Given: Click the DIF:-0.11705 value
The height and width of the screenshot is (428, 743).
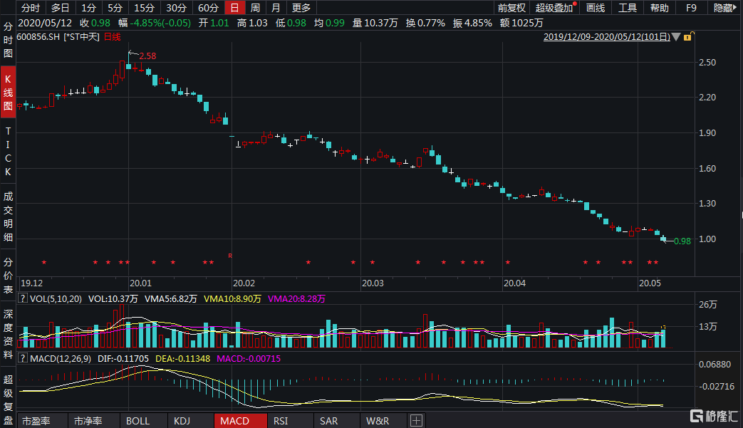Looking at the screenshot, I should (x=123, y=358).
